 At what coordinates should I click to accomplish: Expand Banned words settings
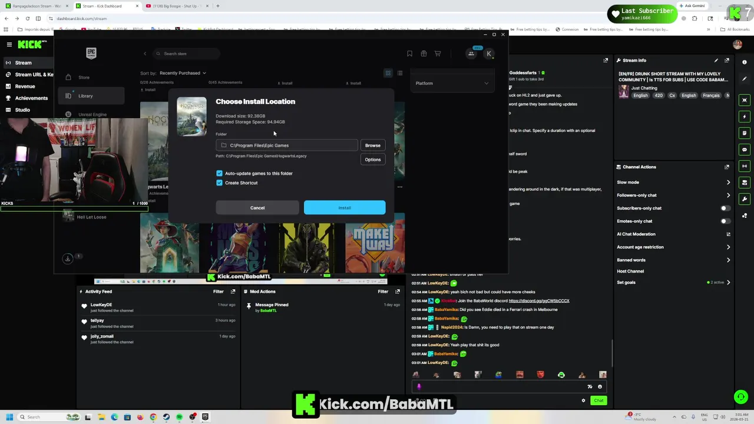coord(673,260)
